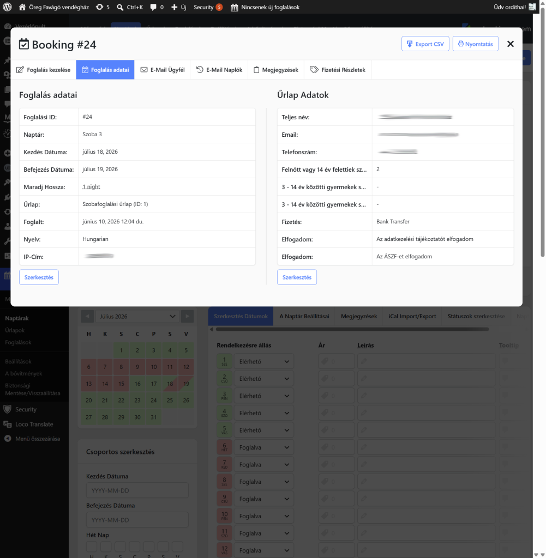This screenshot has height=558, width=546.
Task: Click the page vertical scrollbar
Action: [x=543, y=132]
